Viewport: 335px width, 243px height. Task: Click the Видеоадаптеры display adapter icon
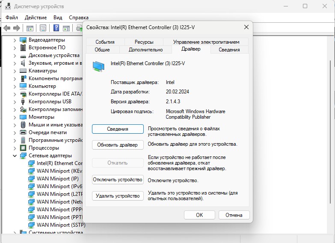coord(23,40)
